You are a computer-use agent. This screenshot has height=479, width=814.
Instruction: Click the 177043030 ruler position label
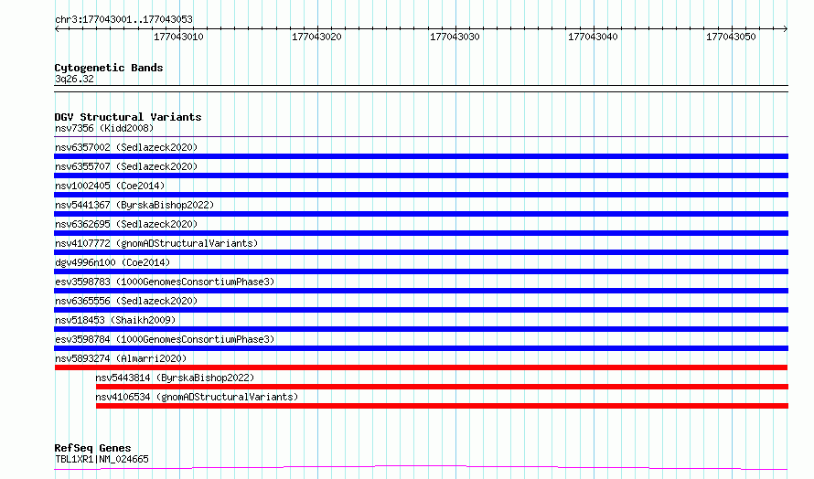tap(455, 37)
